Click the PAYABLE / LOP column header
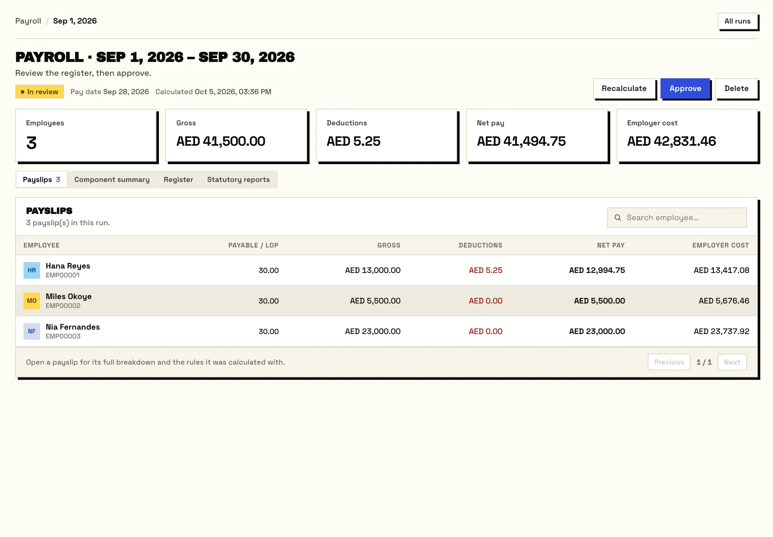Screen dimensions: 773x537 pyautogui.click(x=253, y=245)
